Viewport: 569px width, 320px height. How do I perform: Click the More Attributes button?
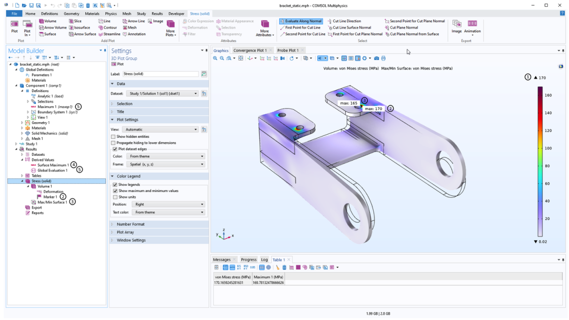pos(265,28)
